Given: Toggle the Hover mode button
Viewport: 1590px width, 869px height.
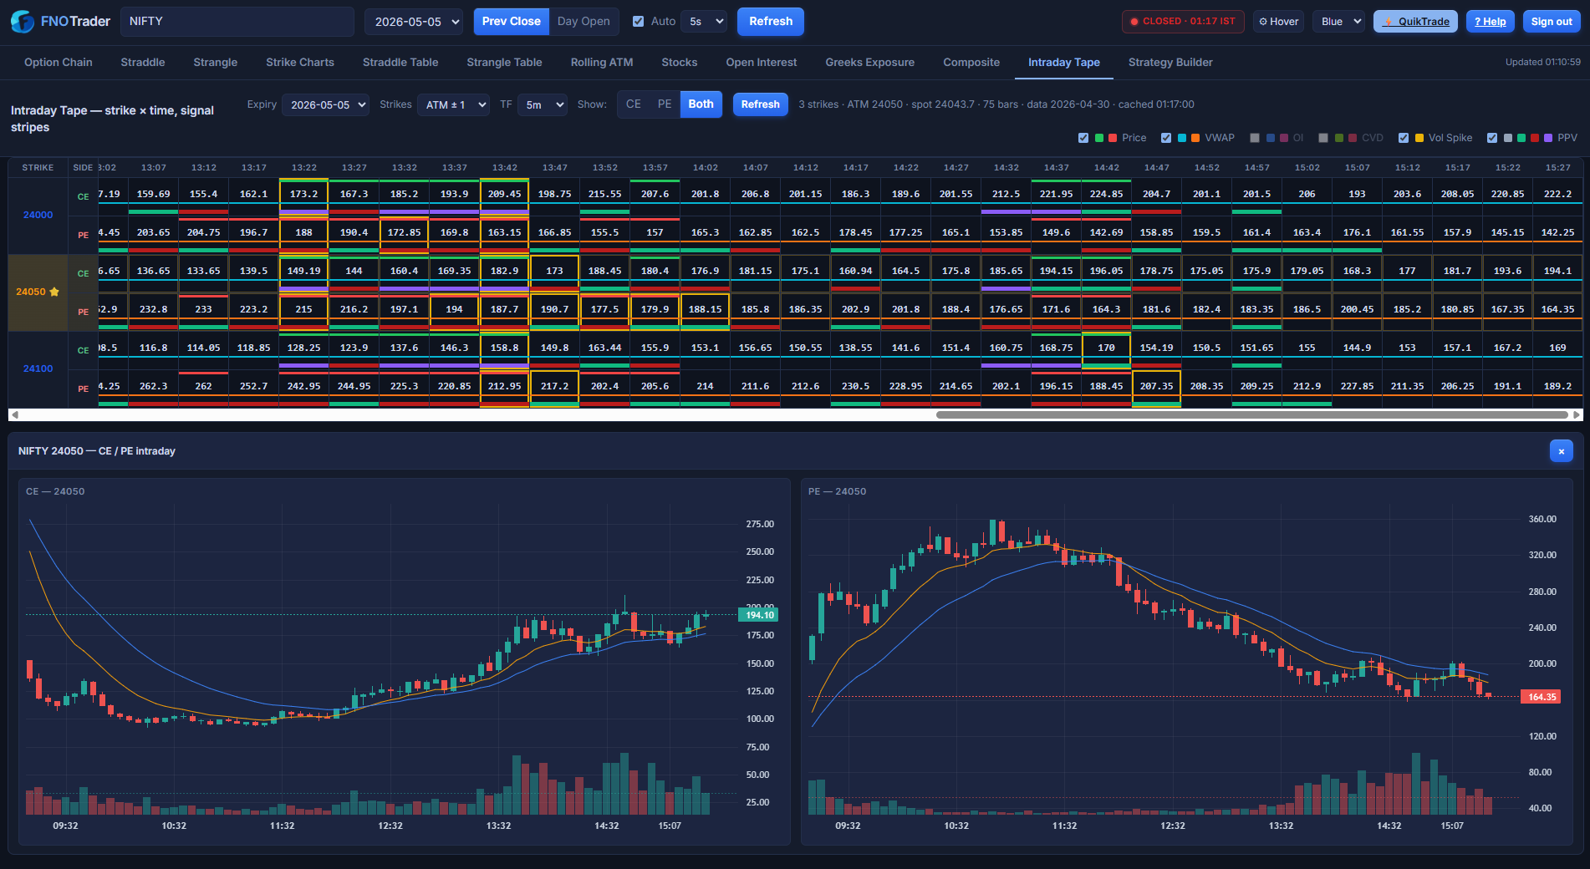Looking at the screenshot, I should coord(1279,22).
